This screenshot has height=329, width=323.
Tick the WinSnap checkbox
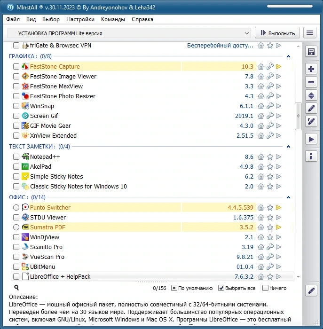coord(16,106)
